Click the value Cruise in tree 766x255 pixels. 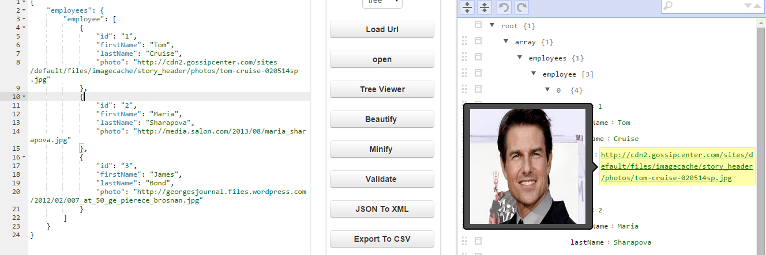click(x=626, y=139)
